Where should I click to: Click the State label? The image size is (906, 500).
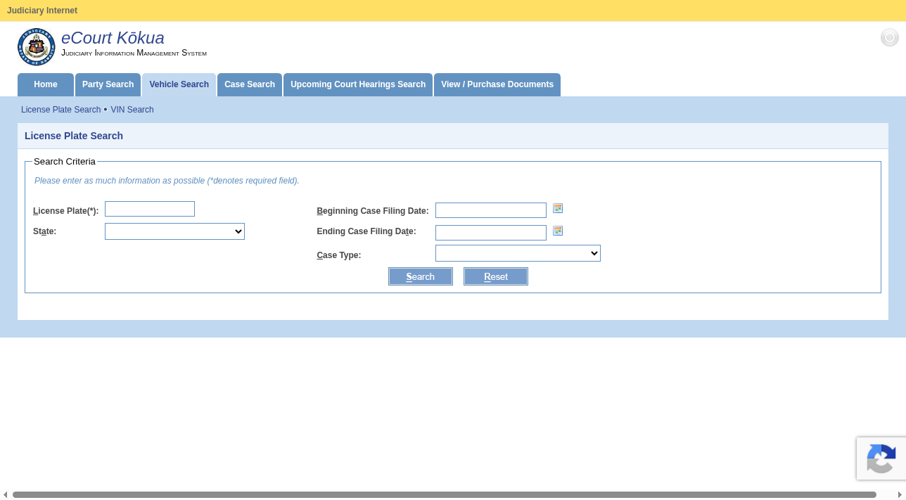44,231
